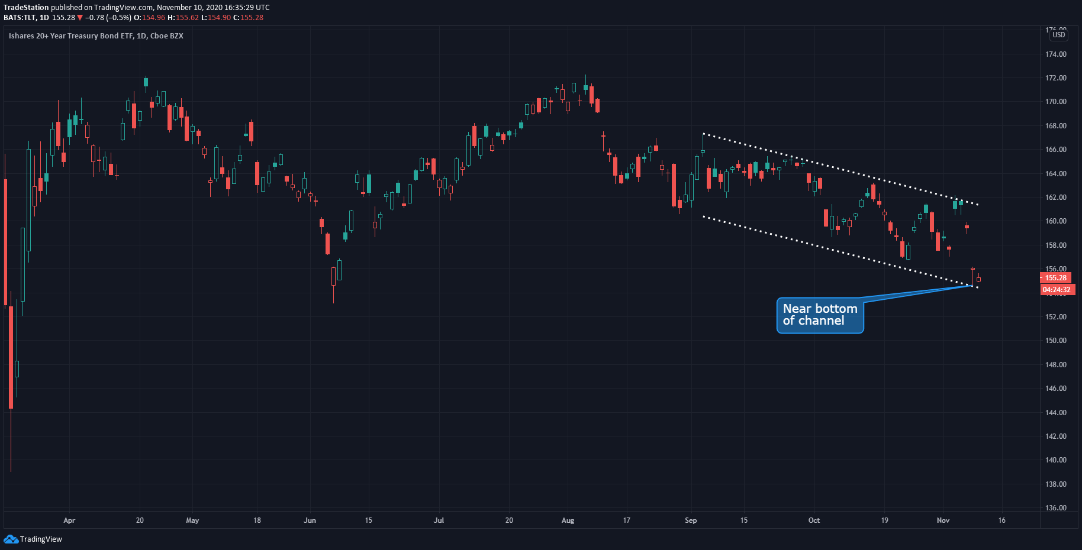The image size is (1082, 550).
Task: Click the 158.00 price axis label
Action: pyautogui.click(x=1055, y=245)
